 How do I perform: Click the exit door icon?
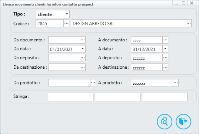tap(183, 121)
